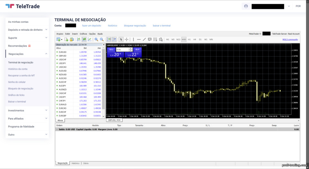Select the line chart type icon
Viewport: 309px width, 169px height.
point(89,39)
